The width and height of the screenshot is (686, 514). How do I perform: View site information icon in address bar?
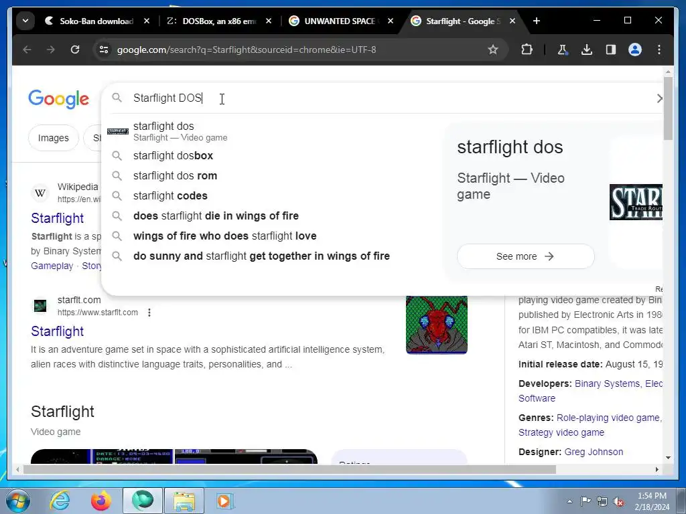[104, 50]
